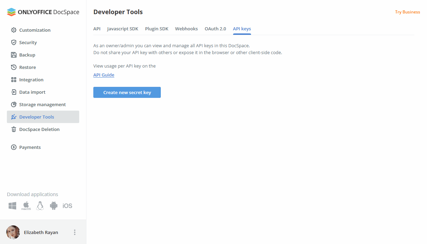
Task: Download the Android mobile app
Action: click(x=54, y=206)
